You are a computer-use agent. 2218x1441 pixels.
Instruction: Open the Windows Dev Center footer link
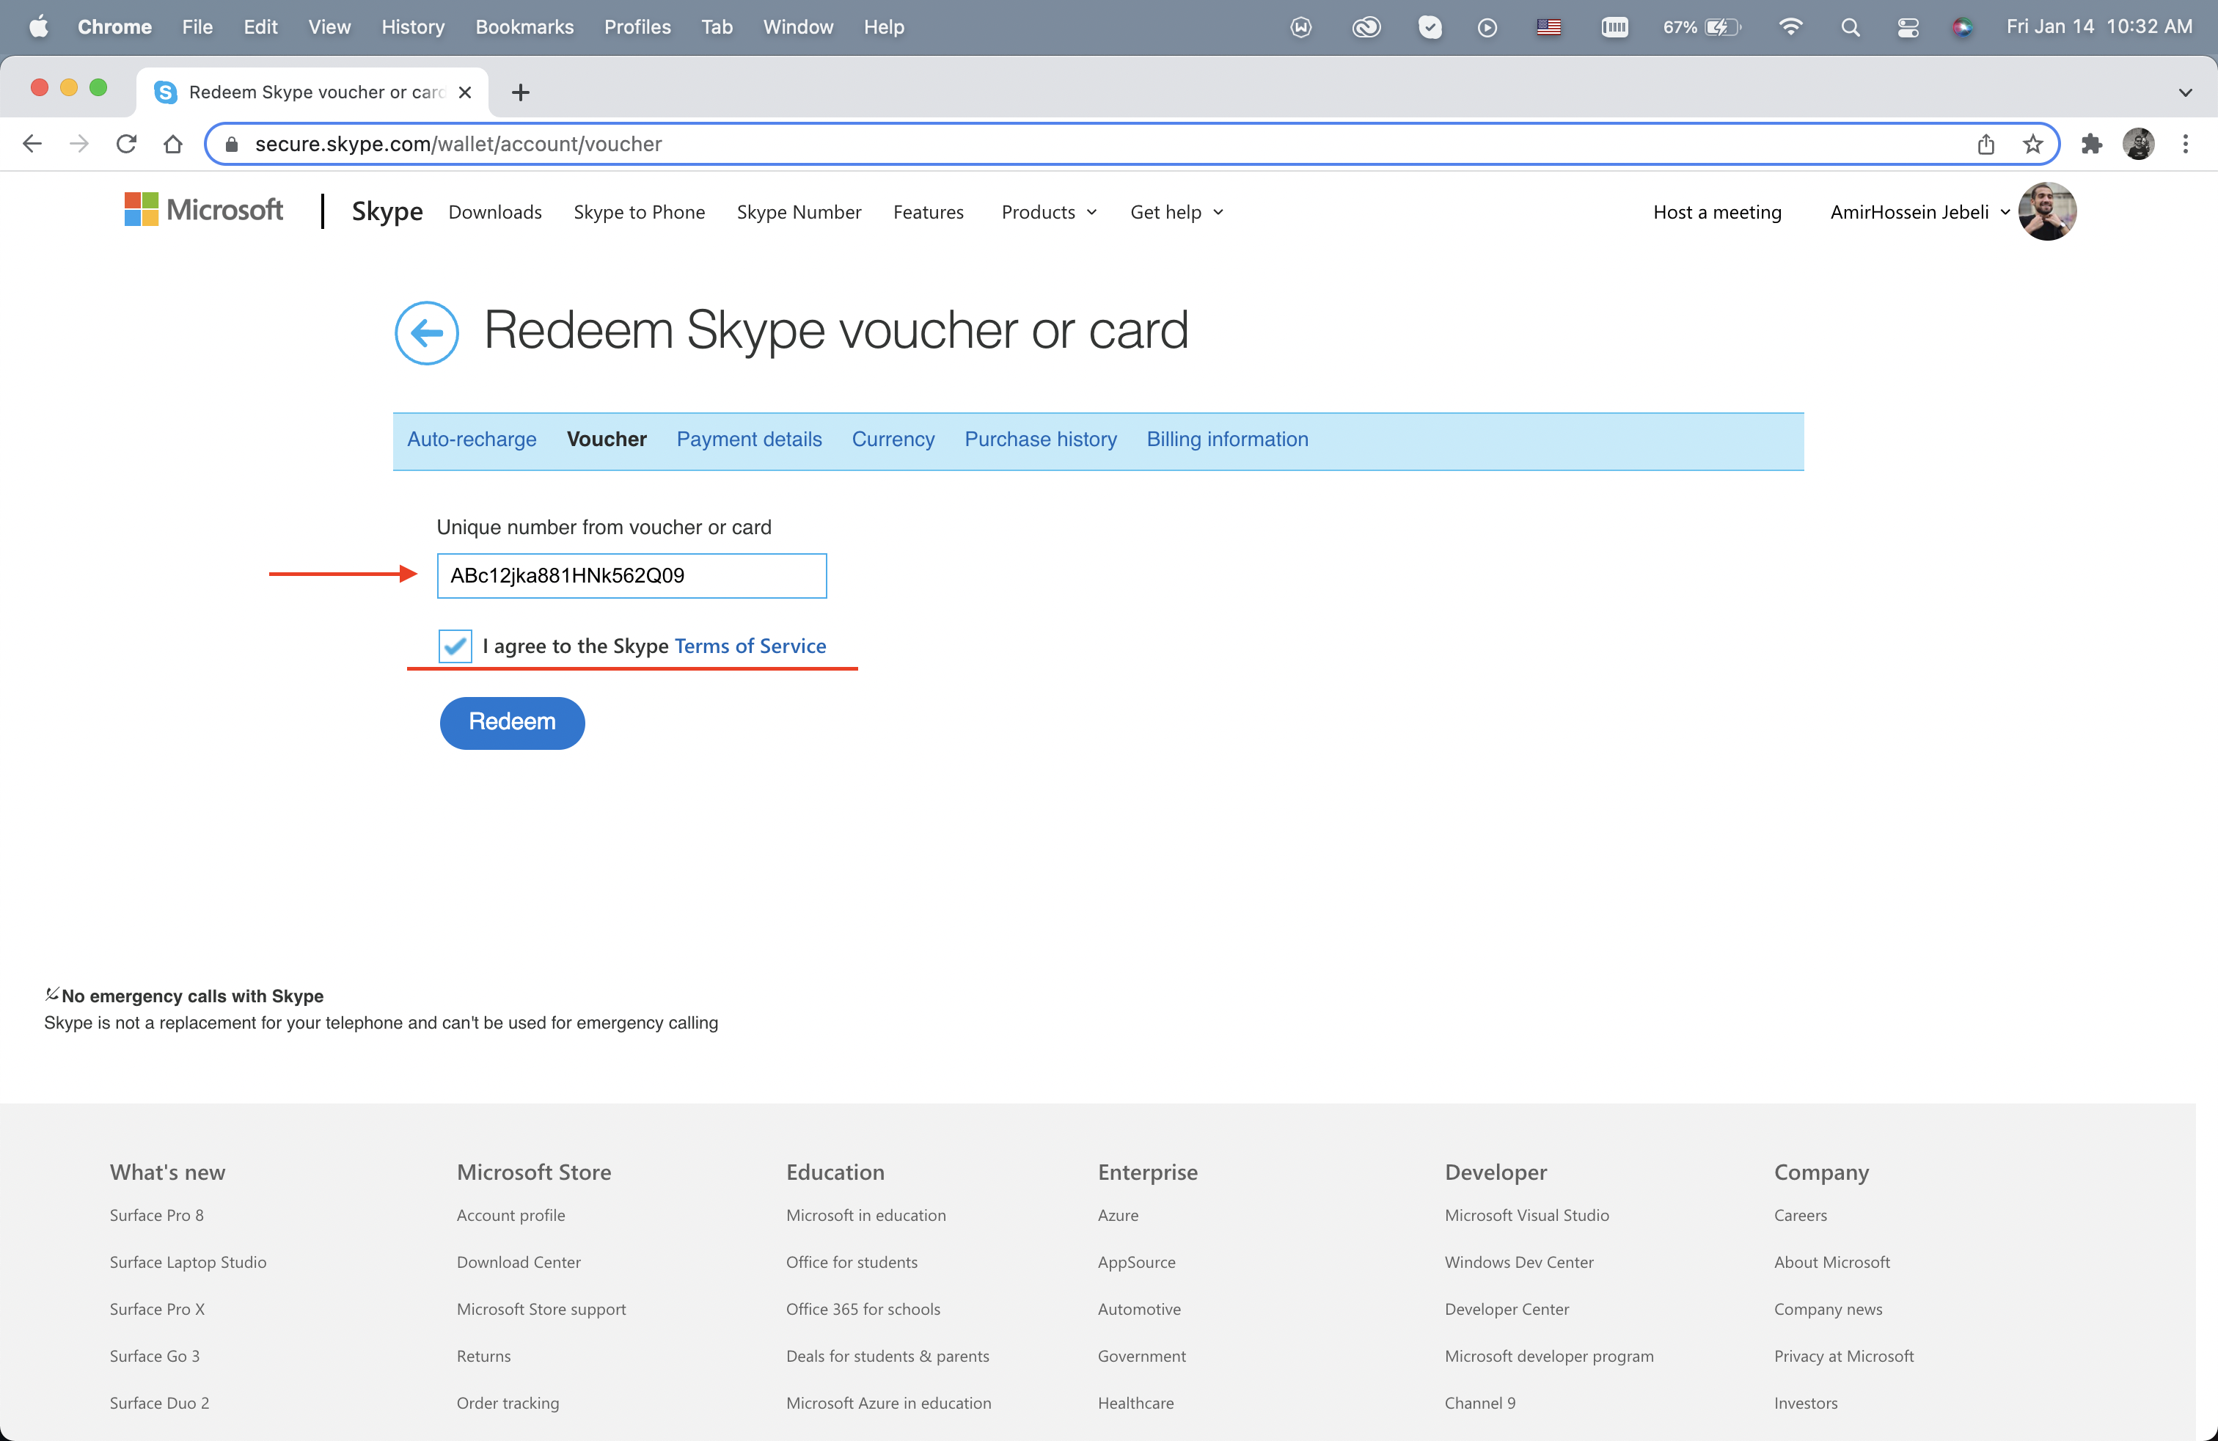(1519, 1262)
